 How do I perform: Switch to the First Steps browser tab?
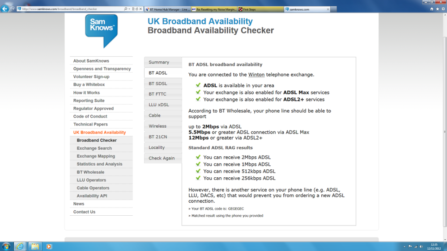[260, 9]
